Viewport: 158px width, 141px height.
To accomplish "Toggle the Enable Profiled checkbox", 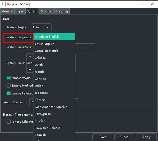I will pyautogui.click(x=8, y=86).
